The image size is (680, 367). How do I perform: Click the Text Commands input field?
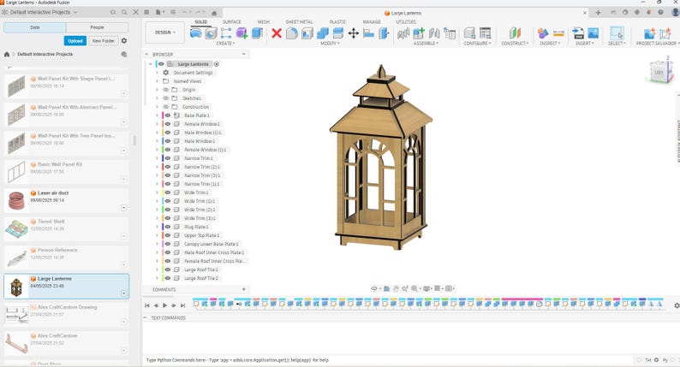pyautogui.click(x=388, y=360)
